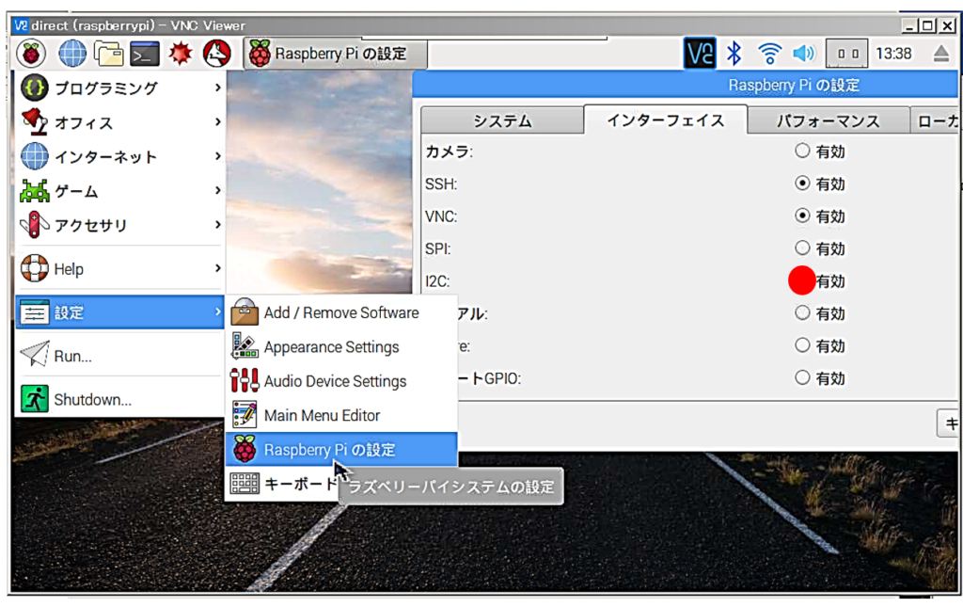Select the インターフェイス tab
963x607 pixels.
(x=666, y=120)
